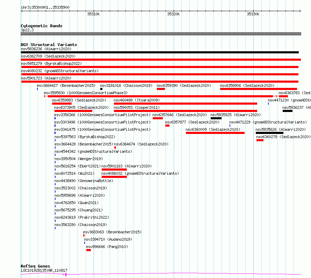This screenshot has width=311, height=278.
Task: Open esv3356366 (1000GenomesConsortiumPilotProject) entry
Action: click(x=102, y=115)
